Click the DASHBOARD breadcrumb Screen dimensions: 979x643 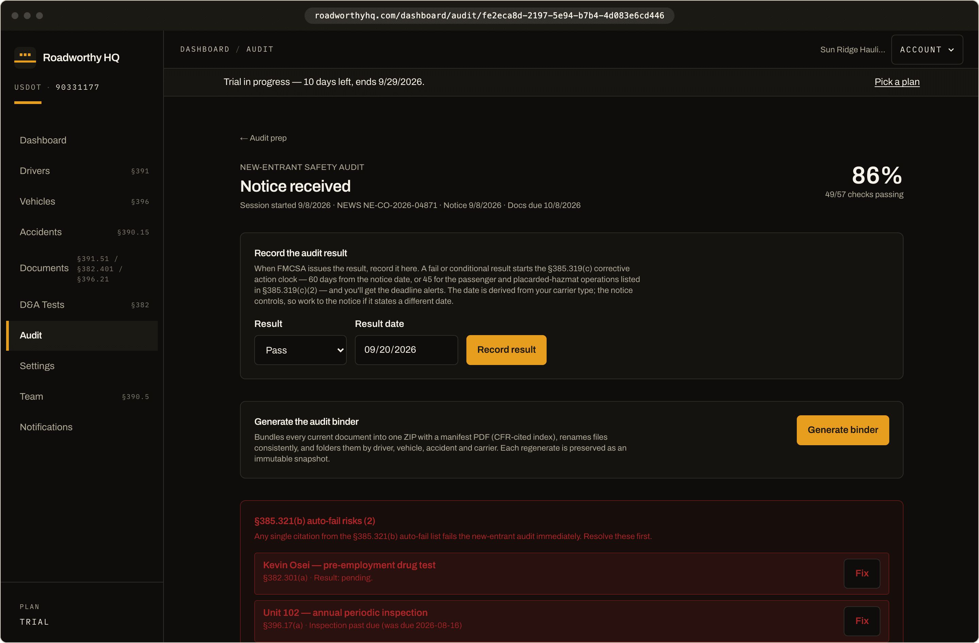(205, 49)
